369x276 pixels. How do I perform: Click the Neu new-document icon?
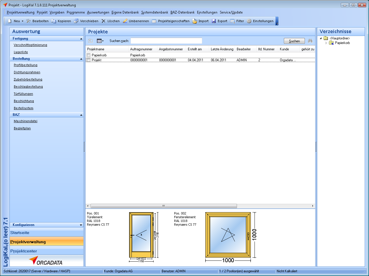click(x=9, y=21)
